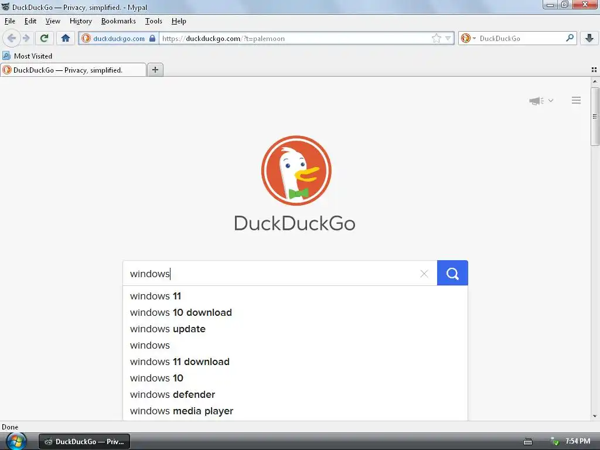Choose the suggestion 'windows 11 download'
The width and height of the screenshot is (600, 450).
click(x=295, y=362)
